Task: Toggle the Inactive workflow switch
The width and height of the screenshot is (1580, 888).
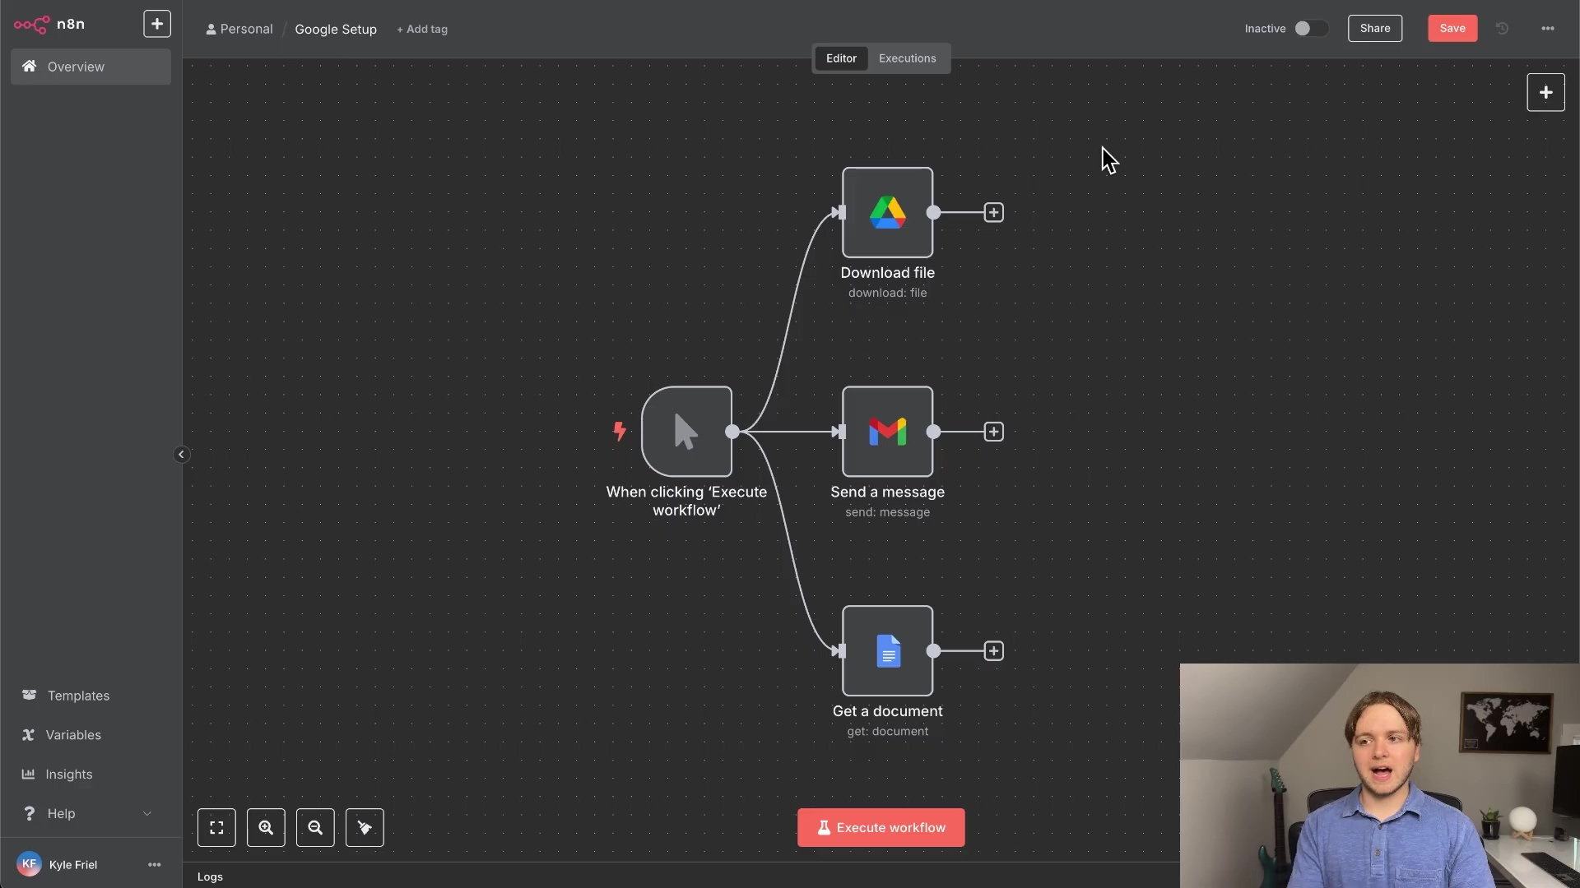Action: [x=1310, y=28]
